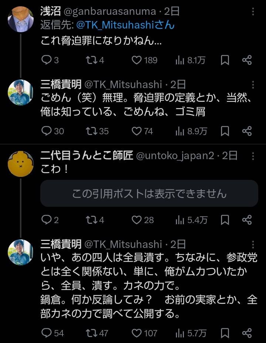
Task: Open more options on the last 三橋貴明 post
Action: [x=253, y=244]
